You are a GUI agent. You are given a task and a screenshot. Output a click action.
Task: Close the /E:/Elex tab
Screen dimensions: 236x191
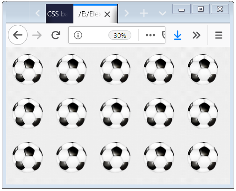tap(107, 15)
